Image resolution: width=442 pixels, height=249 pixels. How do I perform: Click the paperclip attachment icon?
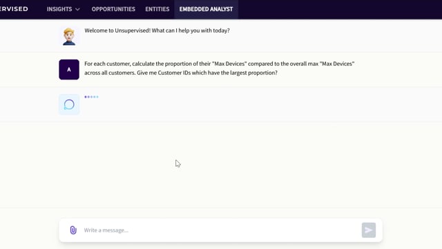(73, 230)
